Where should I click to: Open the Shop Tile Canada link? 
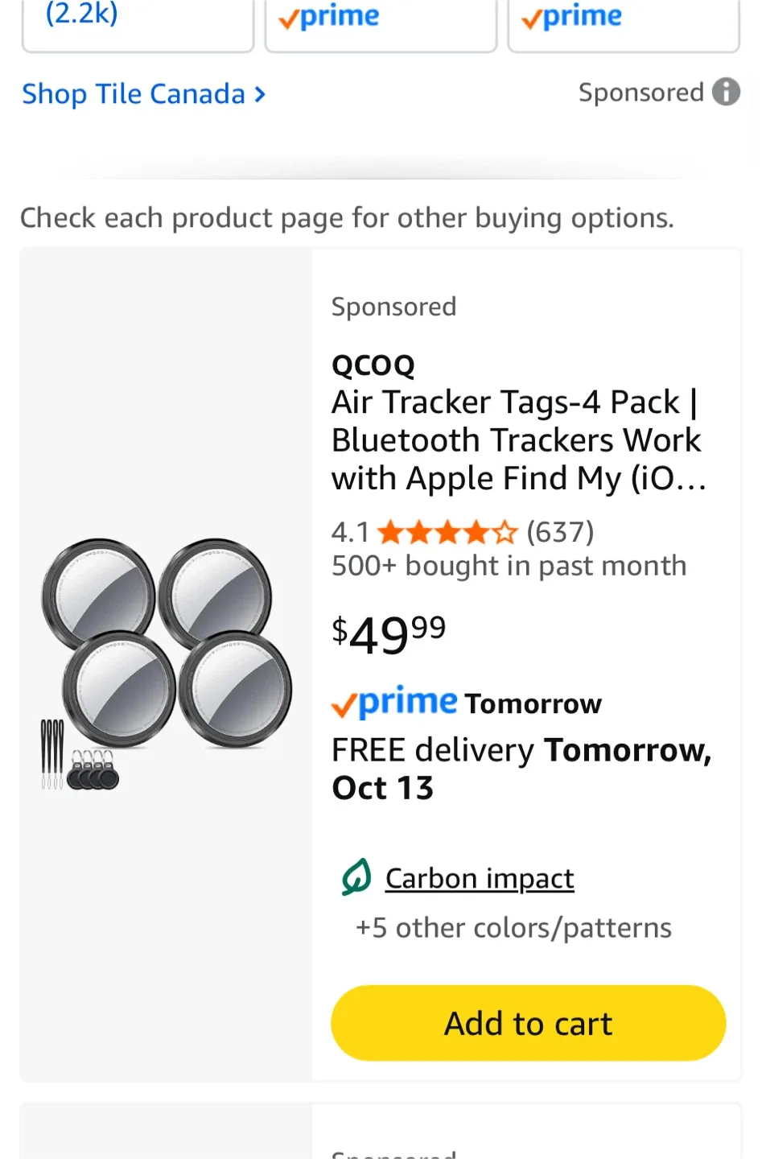(134, 94)
